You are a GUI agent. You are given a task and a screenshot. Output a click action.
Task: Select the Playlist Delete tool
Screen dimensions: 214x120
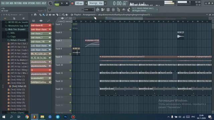(47, 15)
